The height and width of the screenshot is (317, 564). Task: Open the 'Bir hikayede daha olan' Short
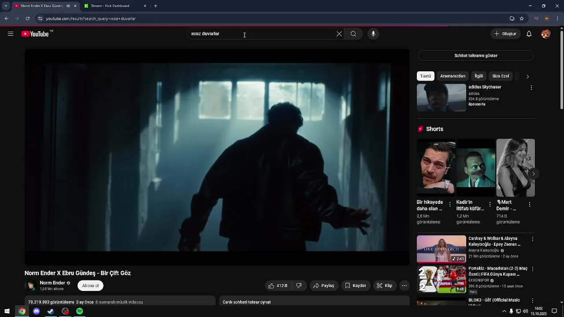click(x=436, y=168)
